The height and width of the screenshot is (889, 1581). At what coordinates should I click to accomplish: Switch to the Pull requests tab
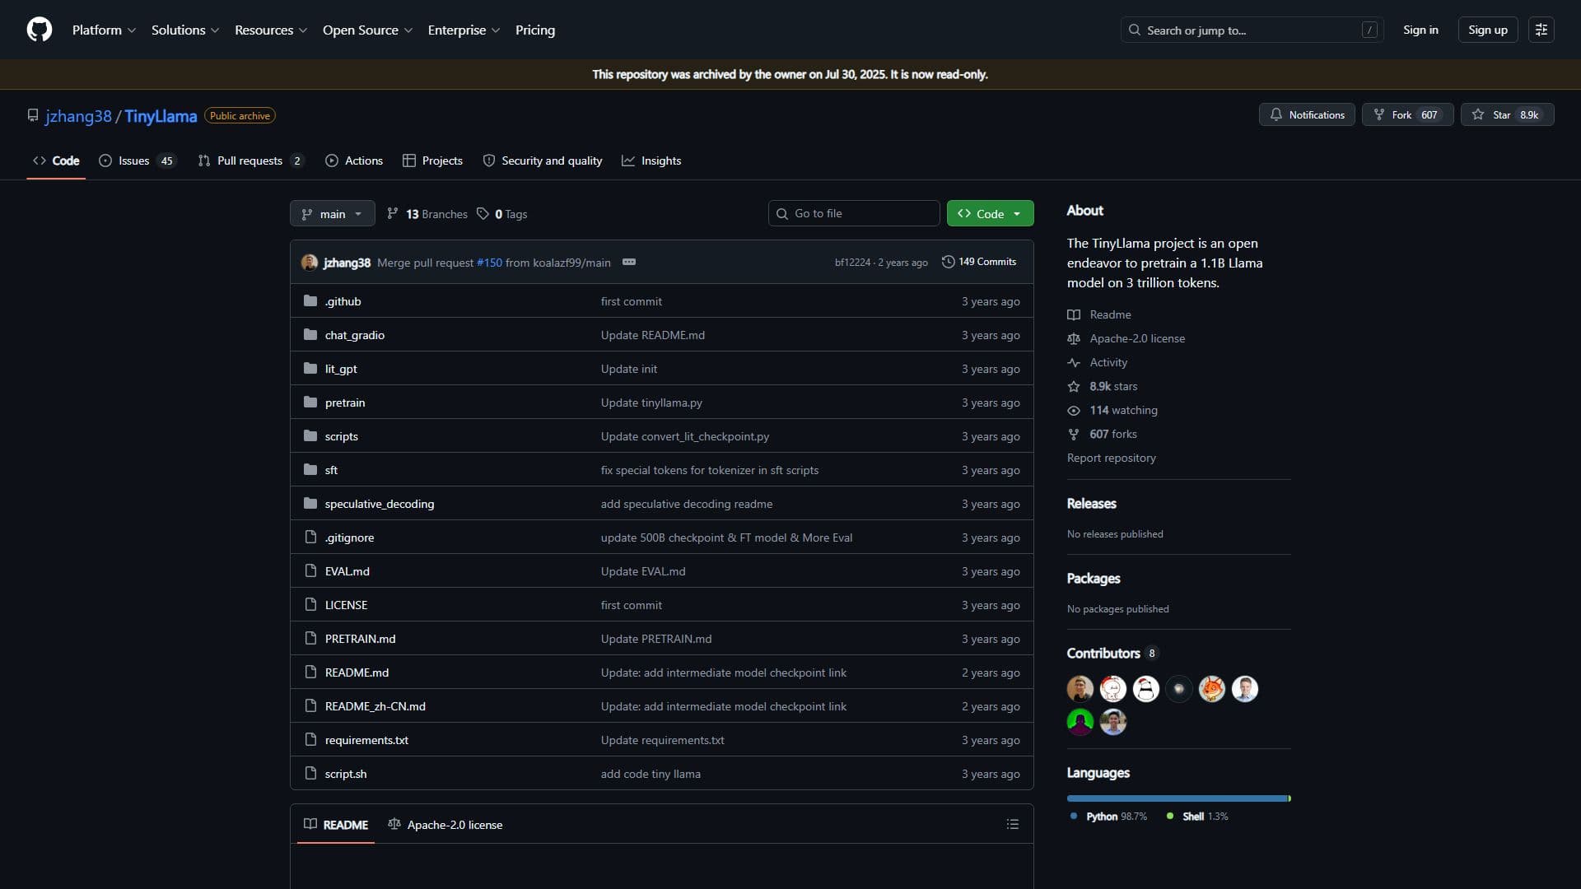tap(251, 161)
